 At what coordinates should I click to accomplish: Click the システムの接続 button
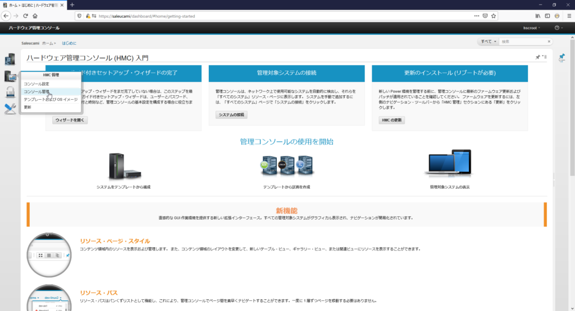(x=231, y=115)
